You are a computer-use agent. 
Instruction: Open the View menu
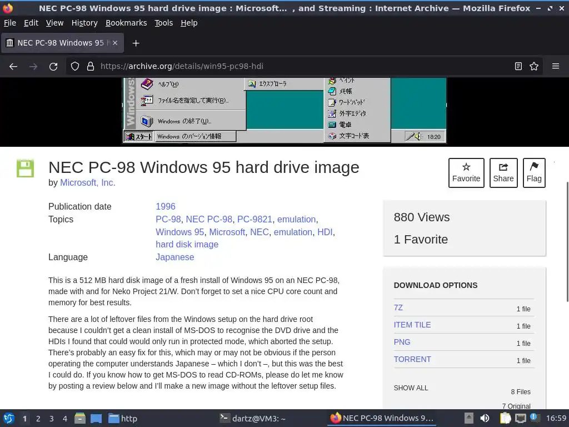coord(54,23)
